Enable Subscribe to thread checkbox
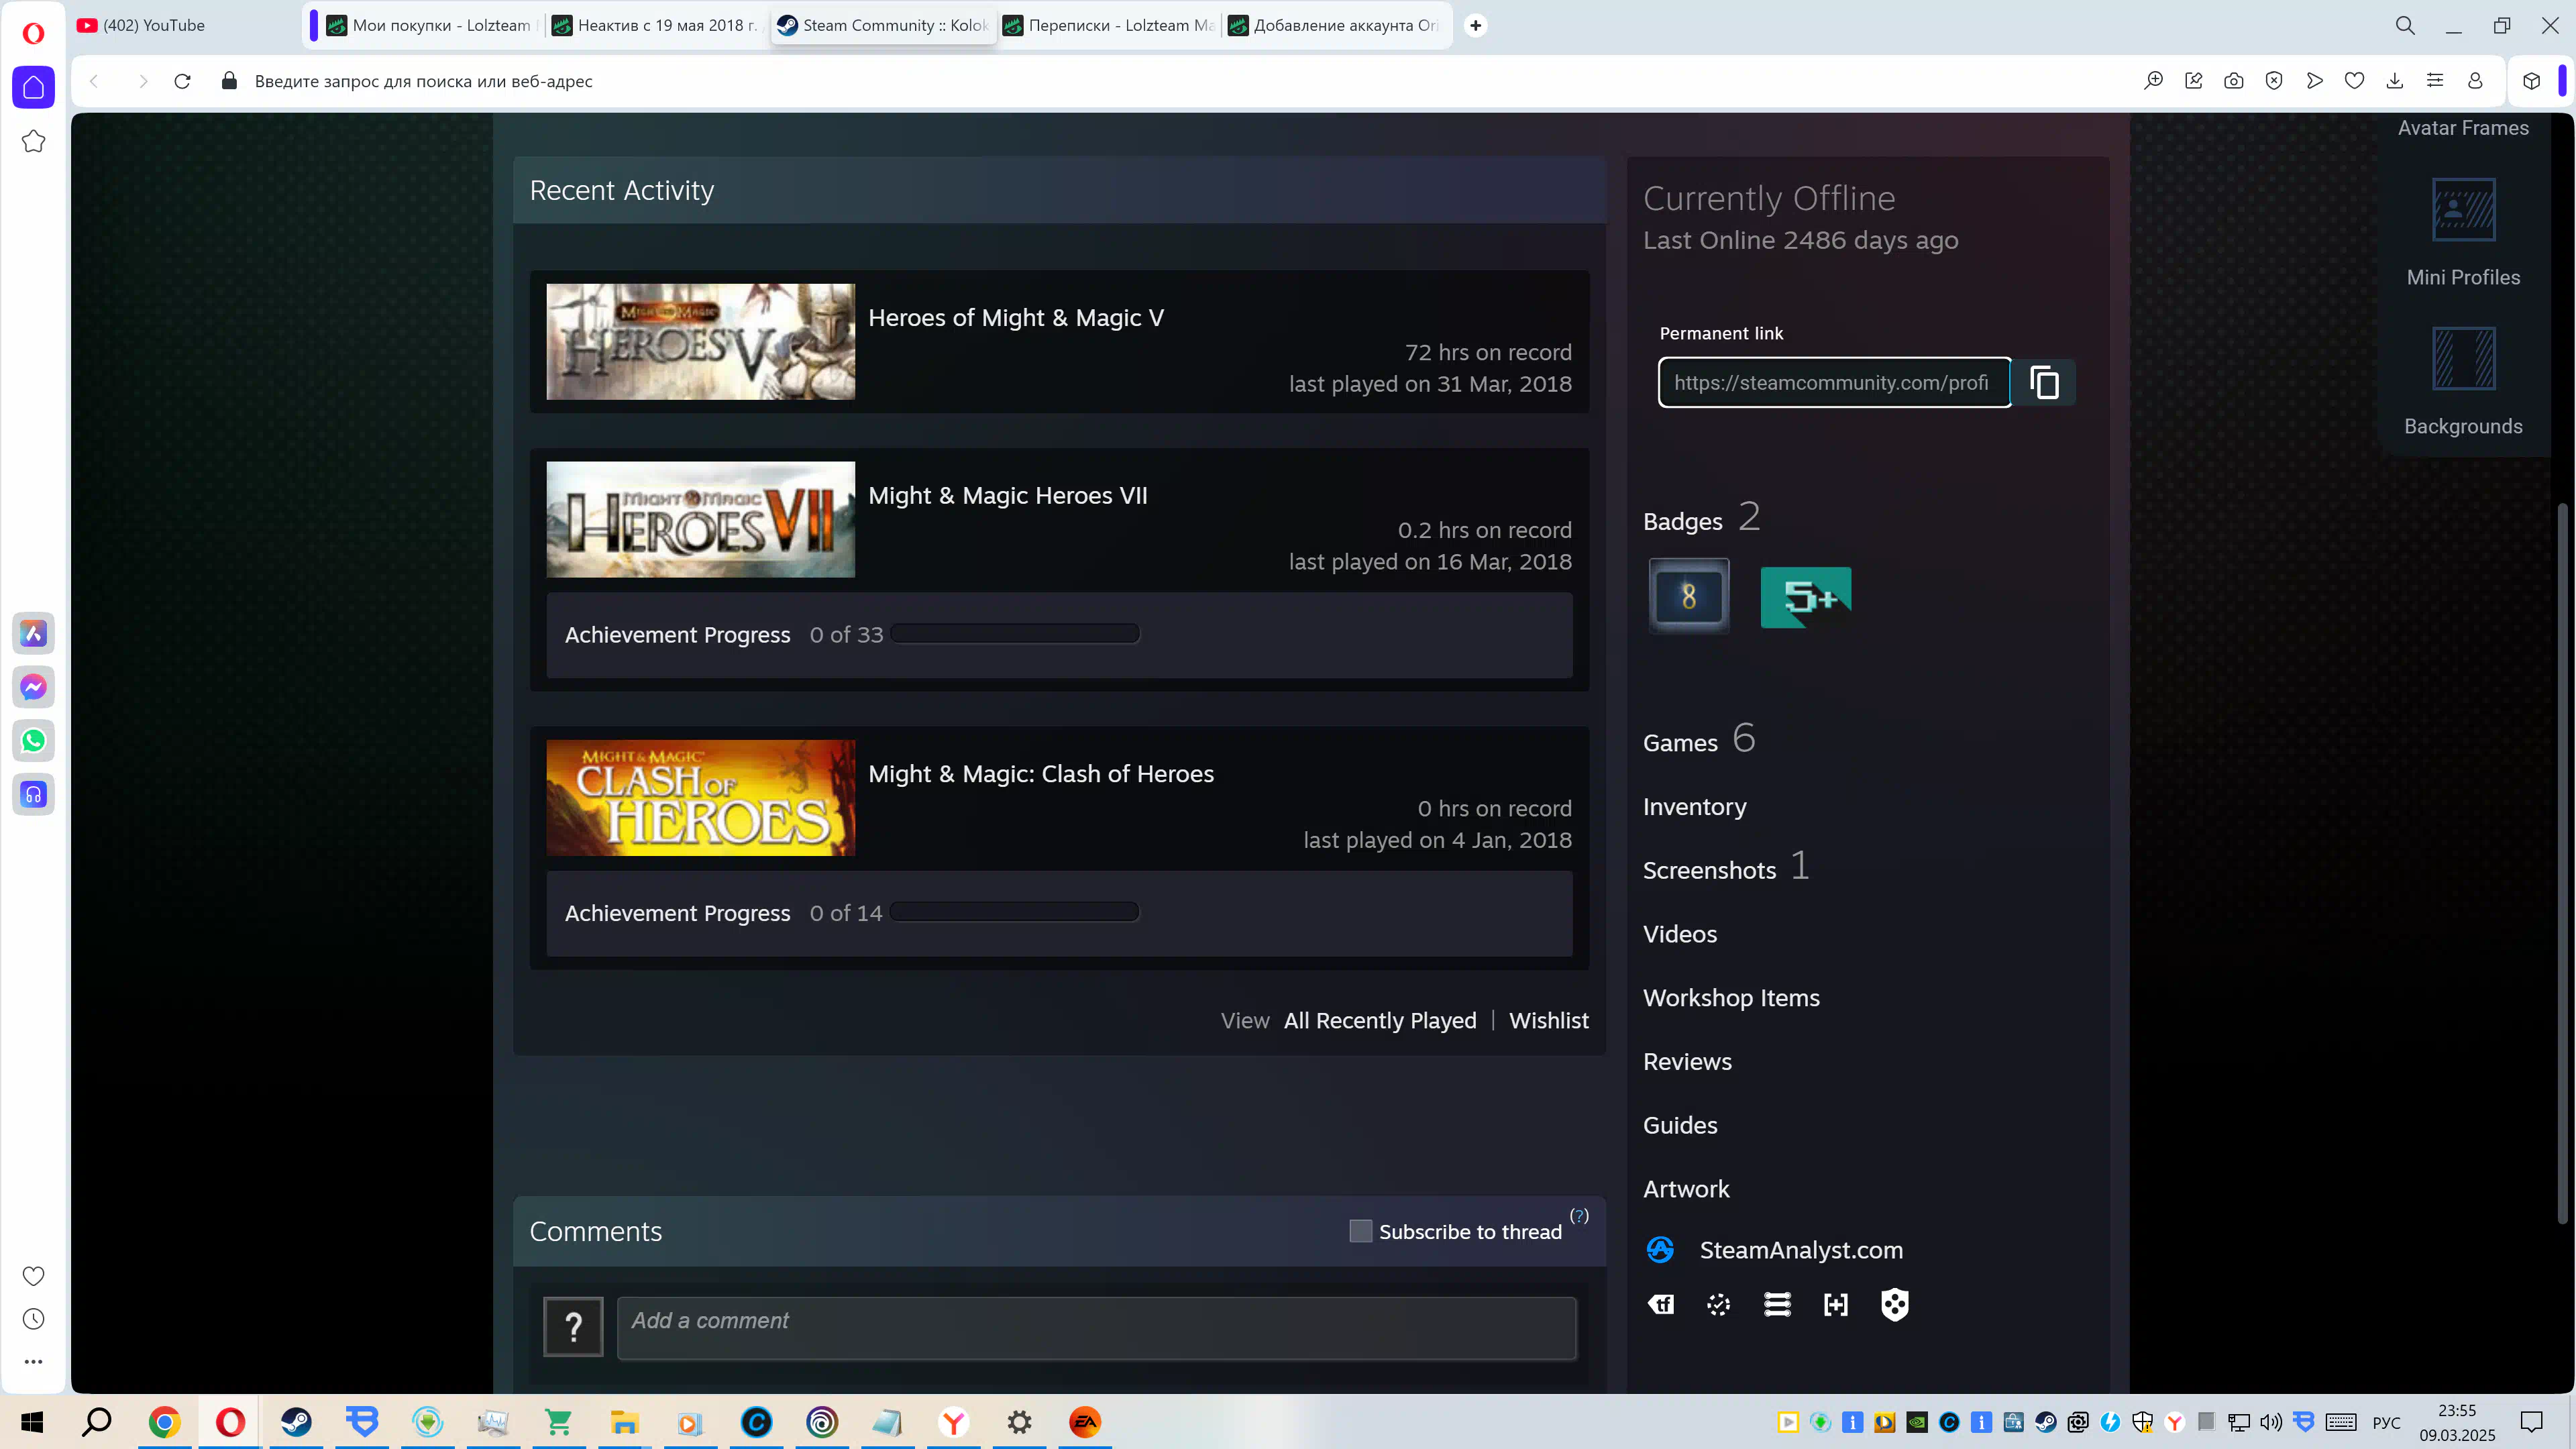This screenshot has height=1449, width=2576. [x=1360, y=1231]
